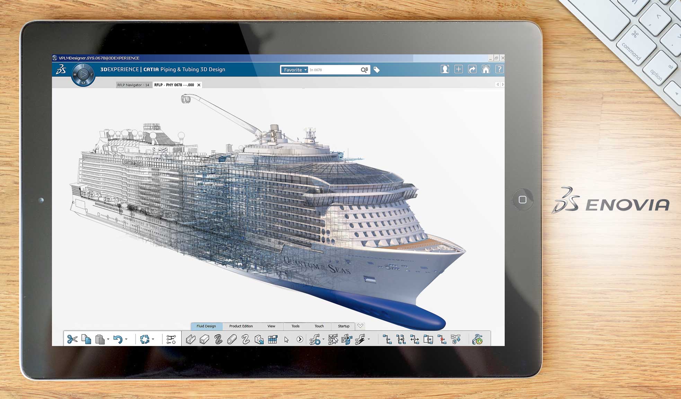The image size is (681, 399).
Task: Click the tag icon beside the search bar
Action: (x=377, y=70)
